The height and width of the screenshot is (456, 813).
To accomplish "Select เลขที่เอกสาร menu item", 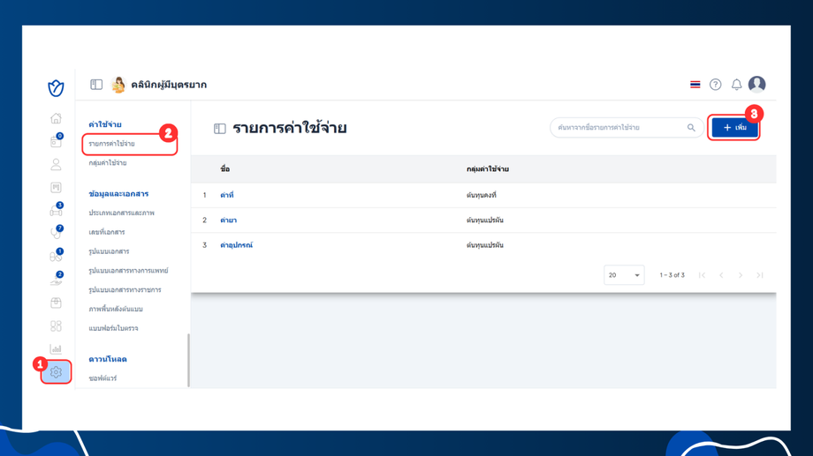I will coord(107,232).
